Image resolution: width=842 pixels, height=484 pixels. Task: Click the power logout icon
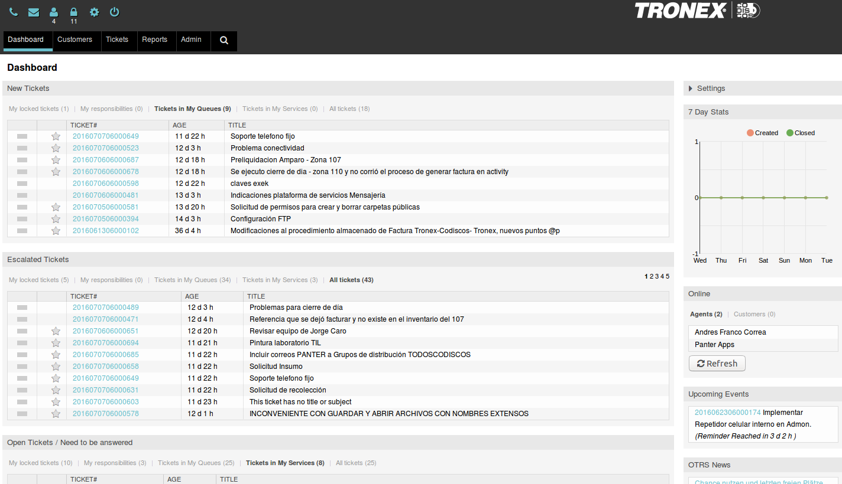coord(115,12)
